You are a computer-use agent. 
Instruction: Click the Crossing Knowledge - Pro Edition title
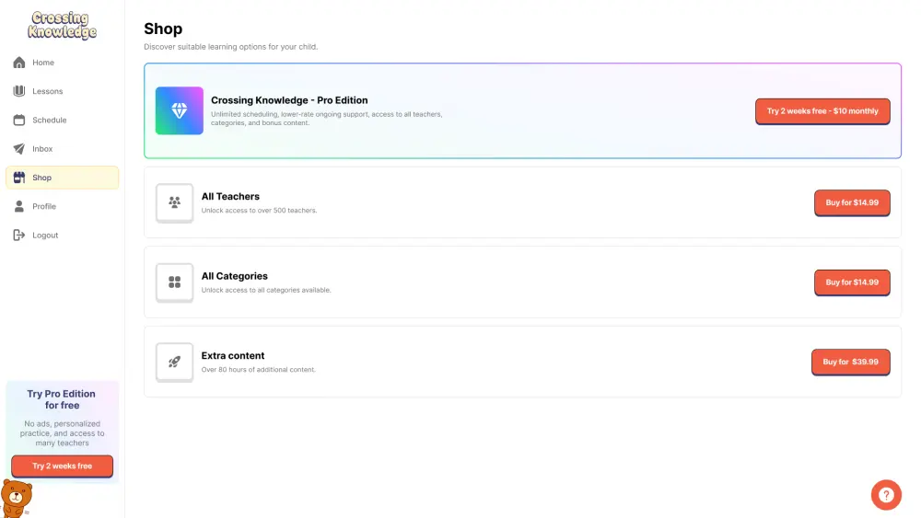(x=289, y=100)
